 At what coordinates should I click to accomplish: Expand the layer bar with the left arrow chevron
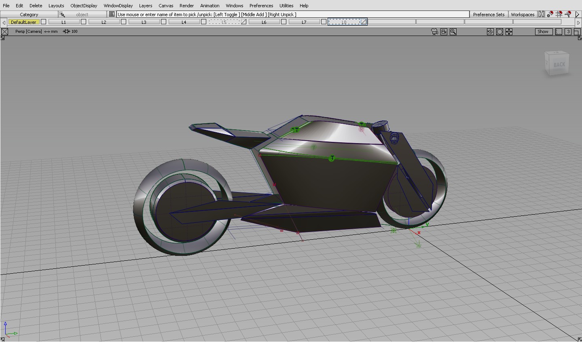4,22
